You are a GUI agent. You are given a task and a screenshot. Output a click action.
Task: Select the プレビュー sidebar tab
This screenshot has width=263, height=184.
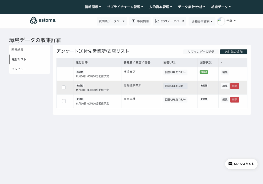pyautogui.click(x=19, y=69)
